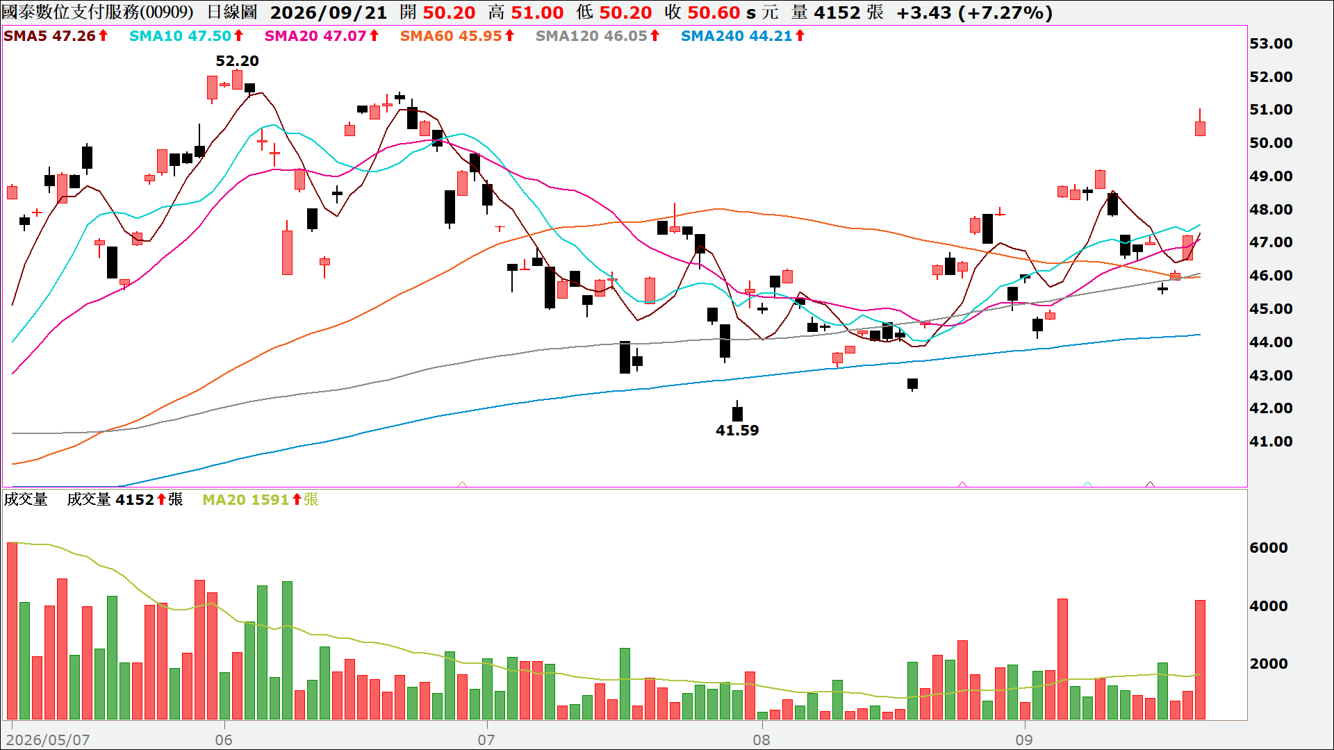
Task: Click the MA20 1591 volume average label
Action: coord(261,499)
